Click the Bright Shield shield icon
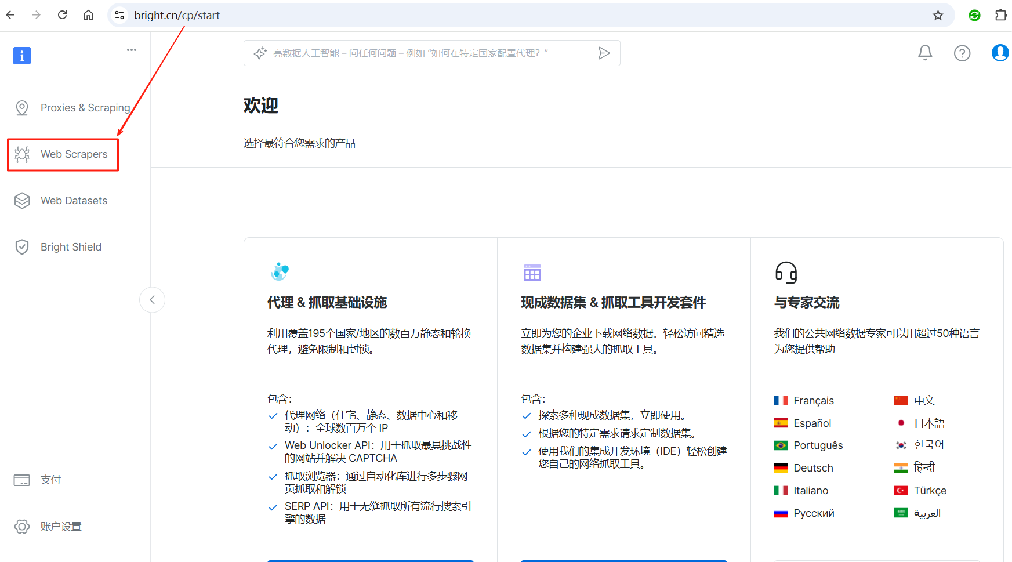The width and height of the screenshot is (1012, 562). [22, 247]
